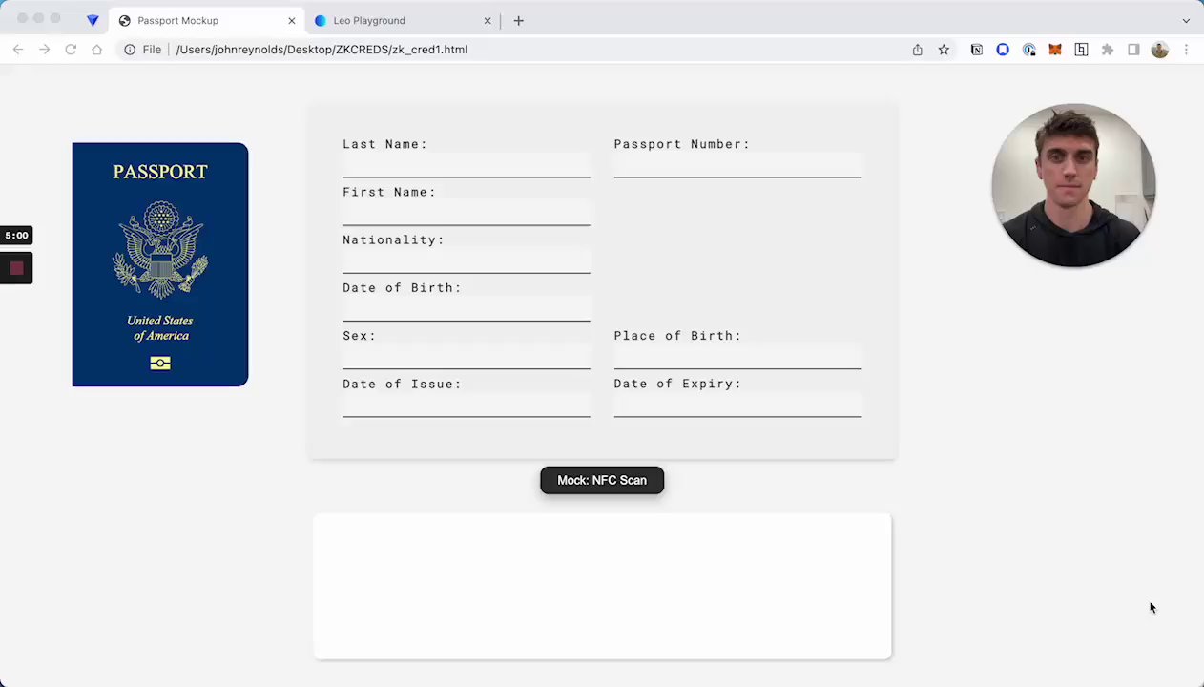Open the Chrome profile avatar menu
Viewport: 1204px width, 687px height.
tap(1160, 50)
